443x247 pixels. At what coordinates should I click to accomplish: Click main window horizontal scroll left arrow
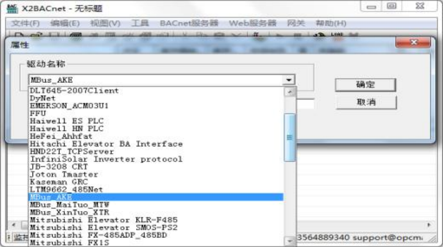[14, 225]
